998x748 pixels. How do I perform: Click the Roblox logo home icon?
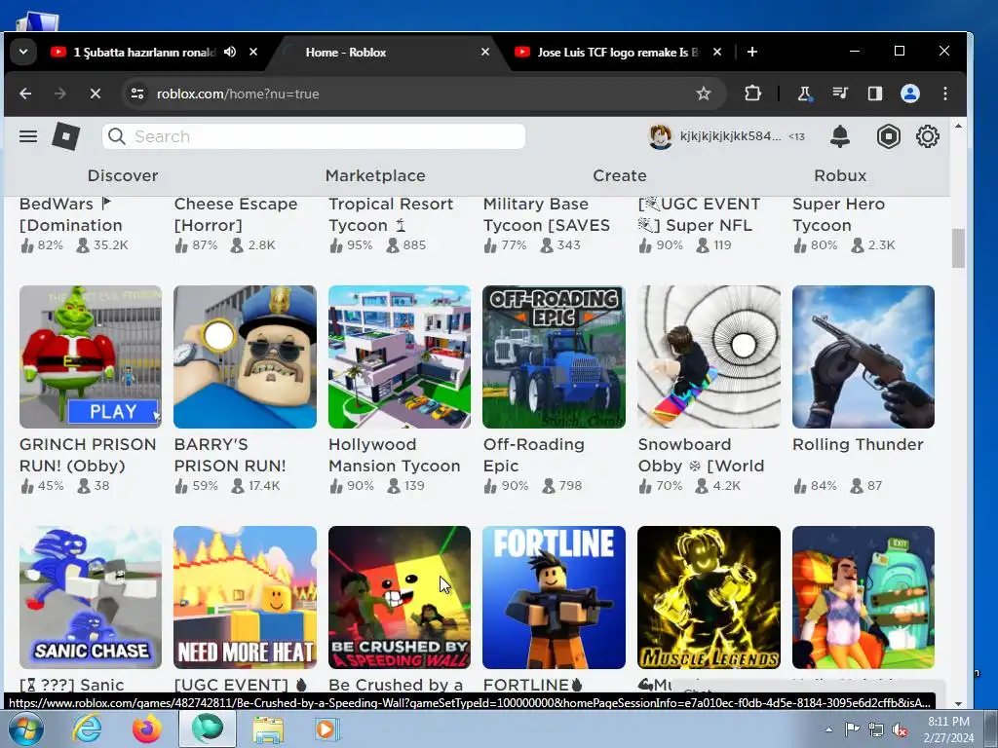65,136
